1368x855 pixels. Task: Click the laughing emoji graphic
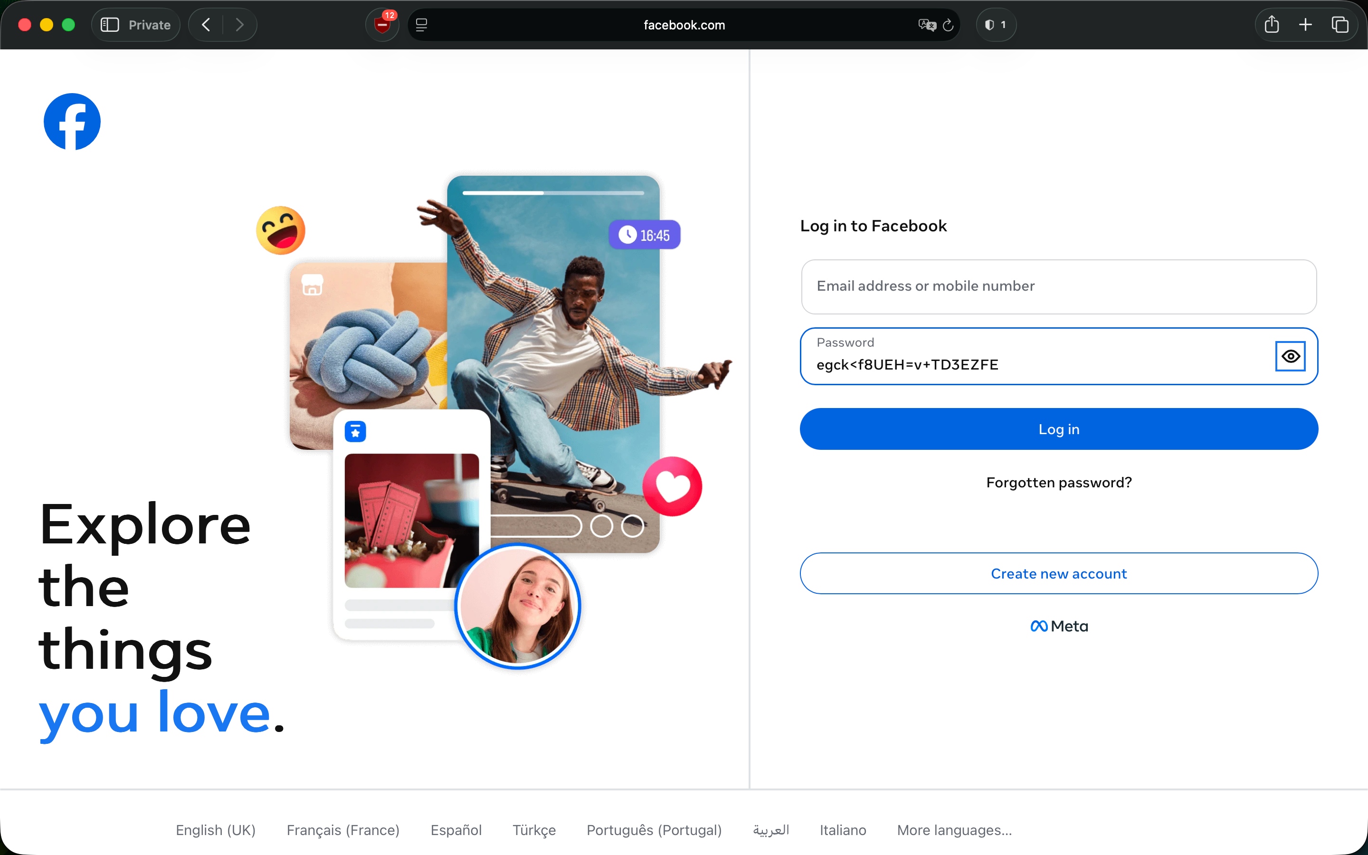[280, 230]
